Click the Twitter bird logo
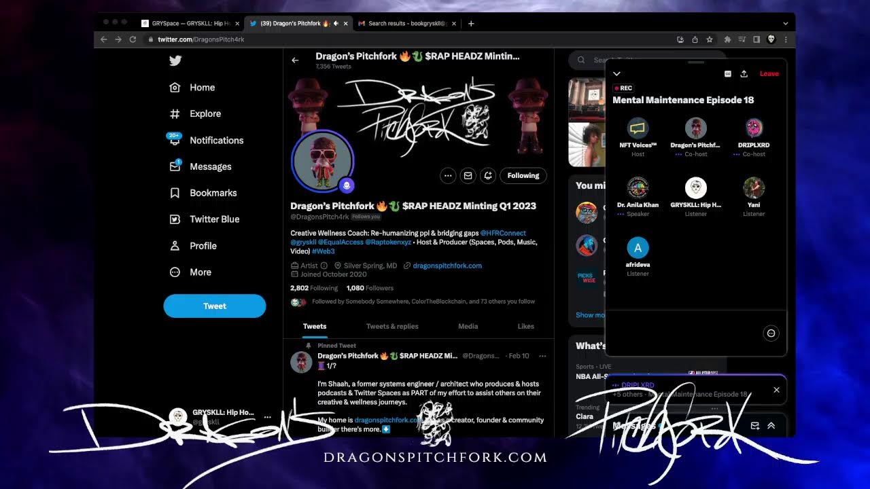 click(175, 60)
